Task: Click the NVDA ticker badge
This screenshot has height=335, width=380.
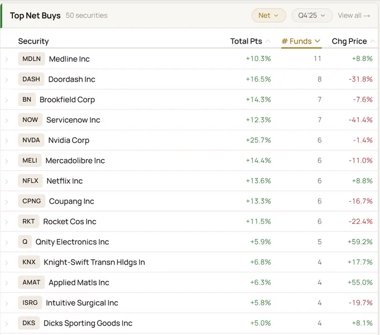Action: pos(31,140)
